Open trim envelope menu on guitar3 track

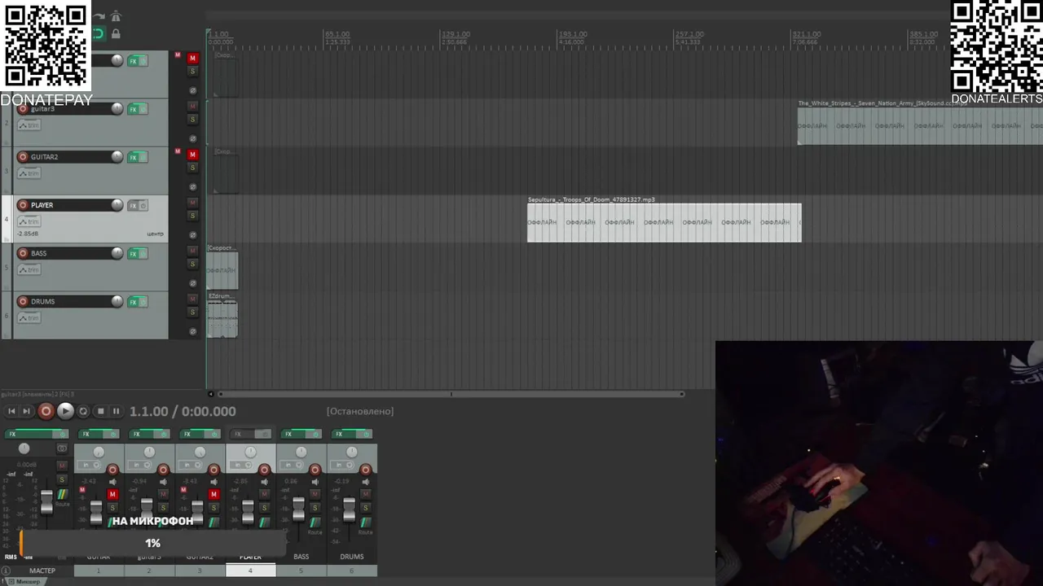[x=29, y=125]
